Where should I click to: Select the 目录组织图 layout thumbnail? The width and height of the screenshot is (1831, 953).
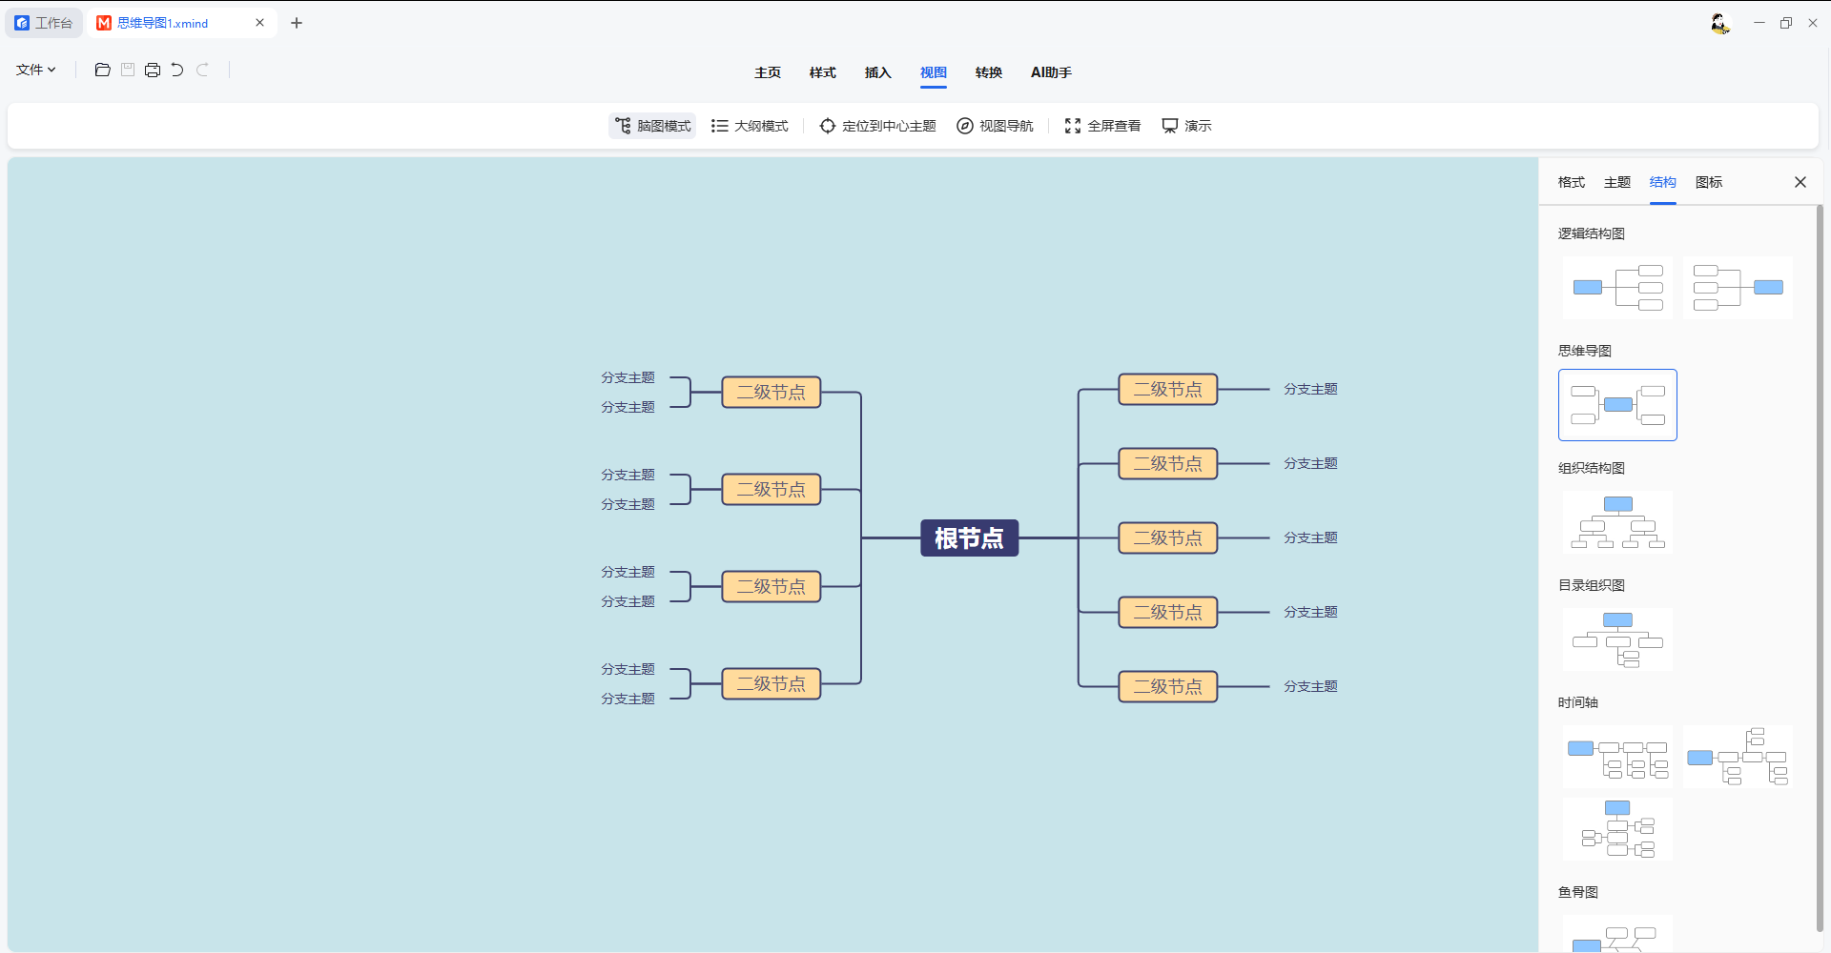pos(1617,639)
